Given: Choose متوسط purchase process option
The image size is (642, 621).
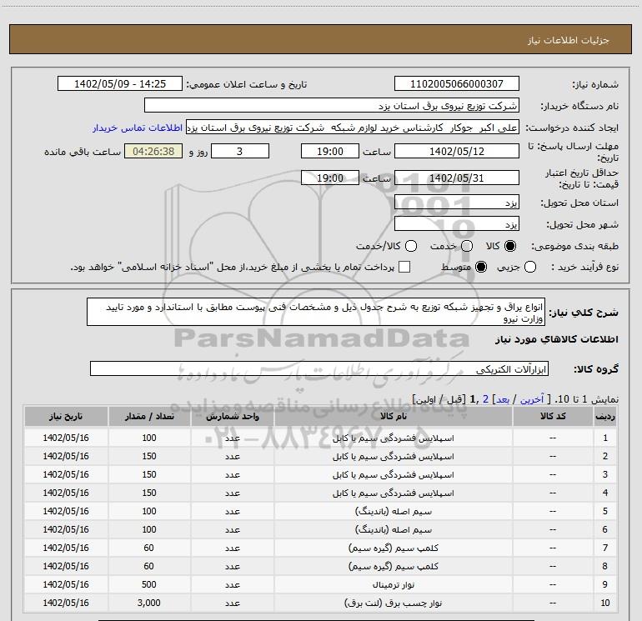Looking at the screenshot, I should (x=481, y=267).
